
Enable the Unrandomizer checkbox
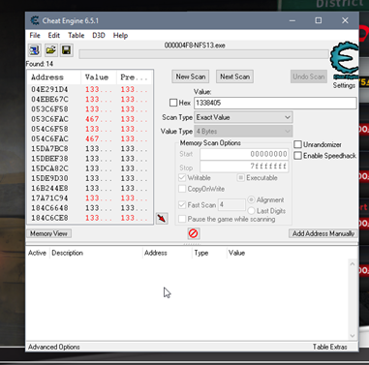point(297,144)
